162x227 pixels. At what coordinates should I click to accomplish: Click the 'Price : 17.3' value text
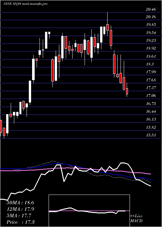[20, 222]
